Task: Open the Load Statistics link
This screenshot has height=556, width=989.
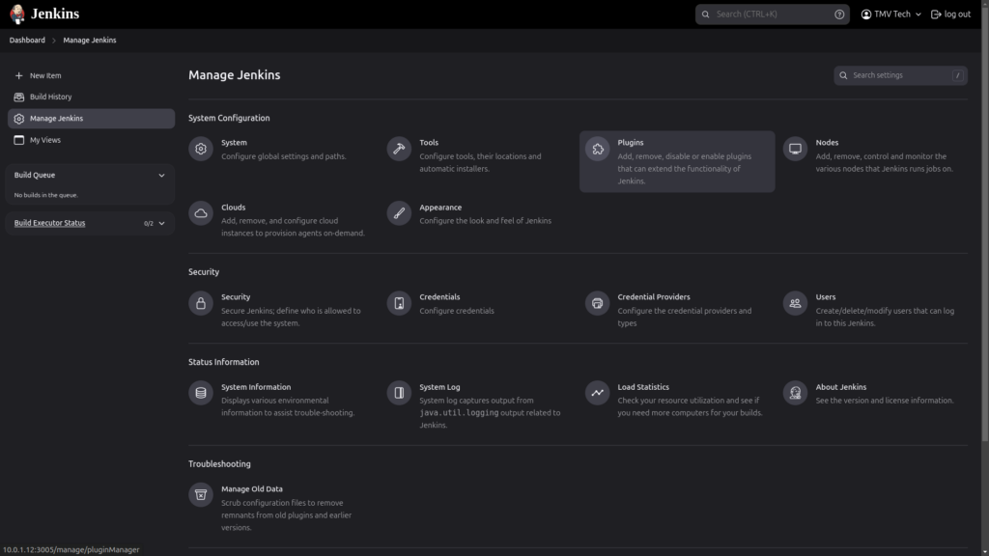Action: [x=677, y=400]
